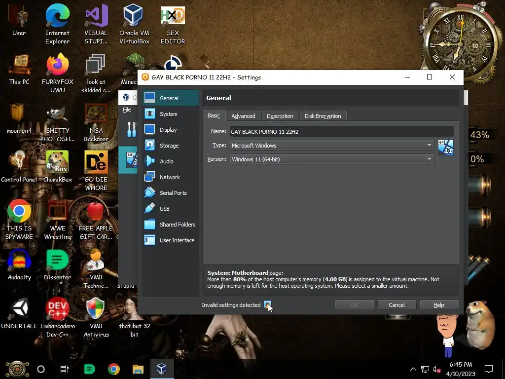Switch to the Description tab
Screen dimensions: 505x379
(280, 115)
